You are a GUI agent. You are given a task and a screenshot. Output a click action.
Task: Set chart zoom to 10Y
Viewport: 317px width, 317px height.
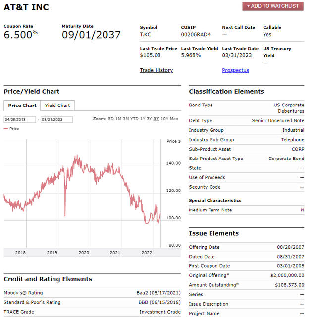[164, 119]
